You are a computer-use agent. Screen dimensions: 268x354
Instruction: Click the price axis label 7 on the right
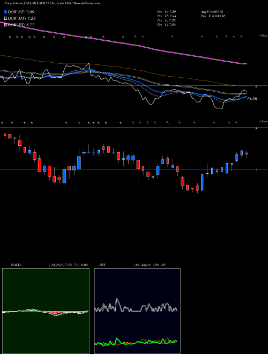tap(256, 170)
